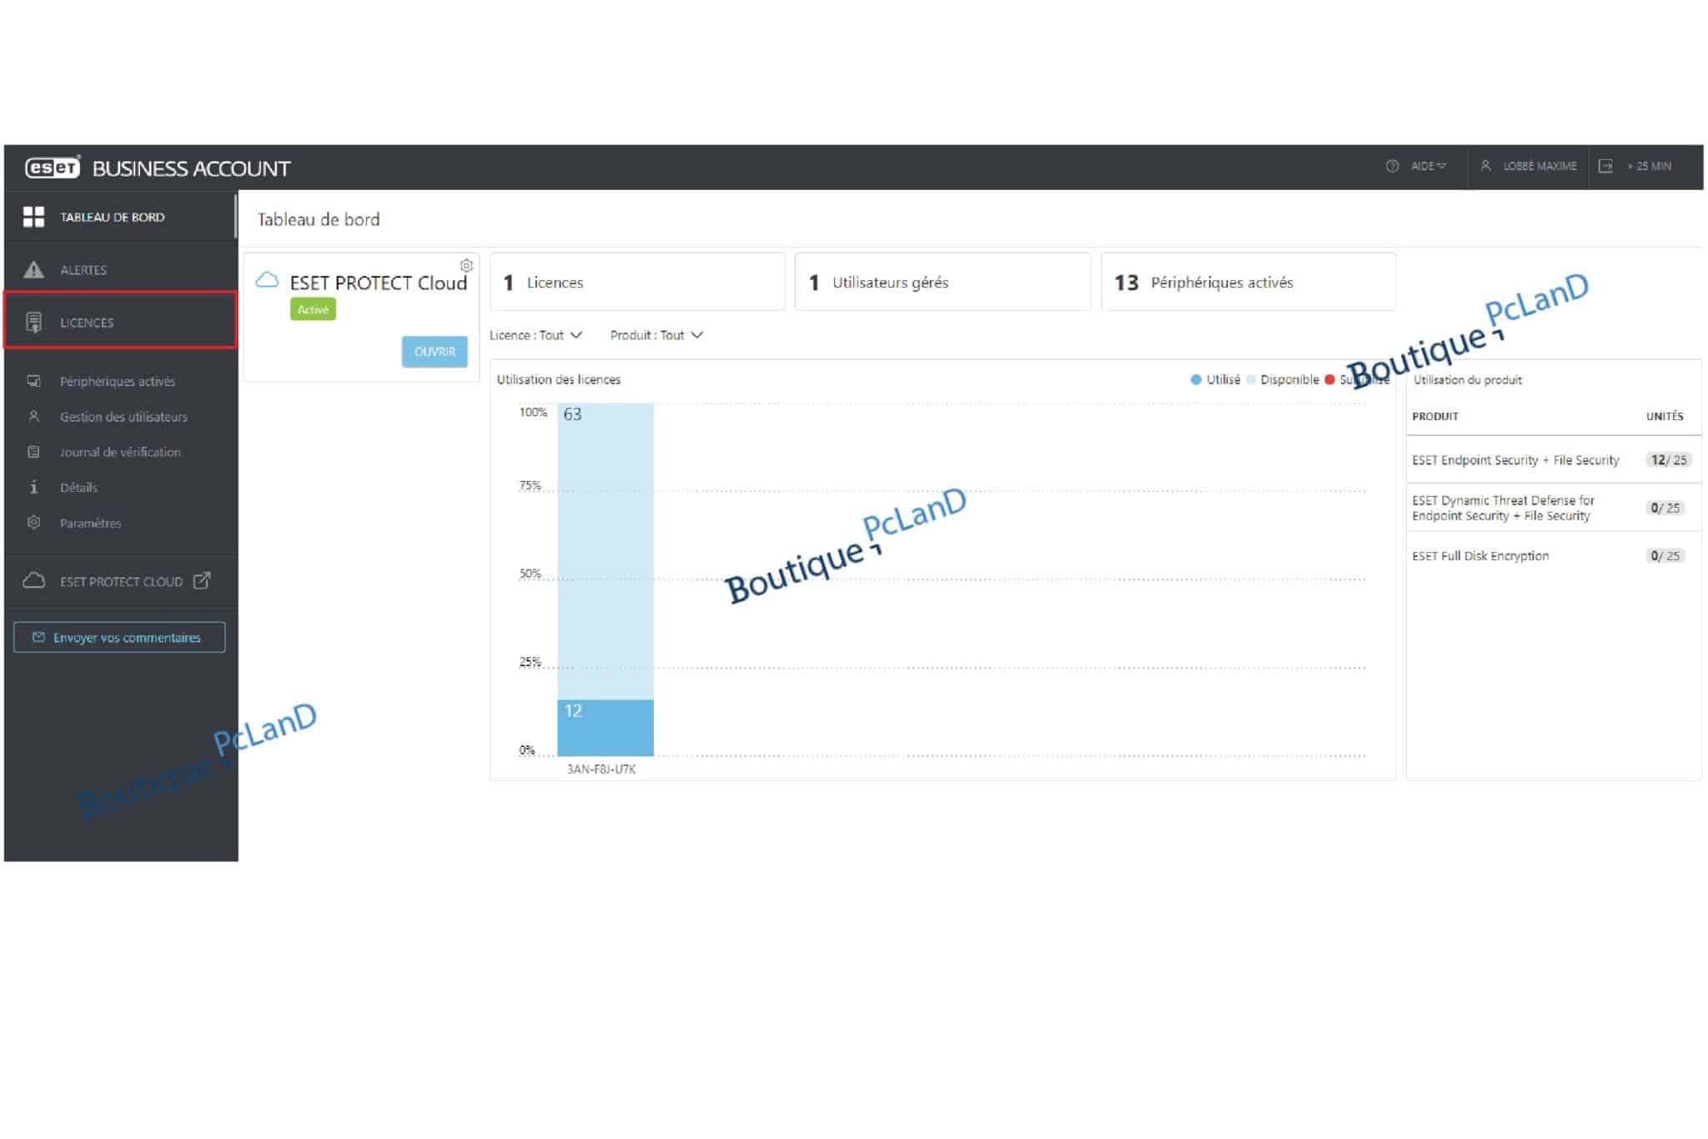Click the 12/25 units value
The height and width of the screenshot is (1139, 1708).
pyautogui.click(x=1668, y=459)
